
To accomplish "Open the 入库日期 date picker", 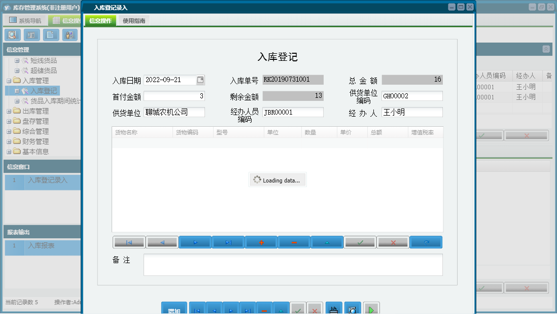I will click(200, 80).
